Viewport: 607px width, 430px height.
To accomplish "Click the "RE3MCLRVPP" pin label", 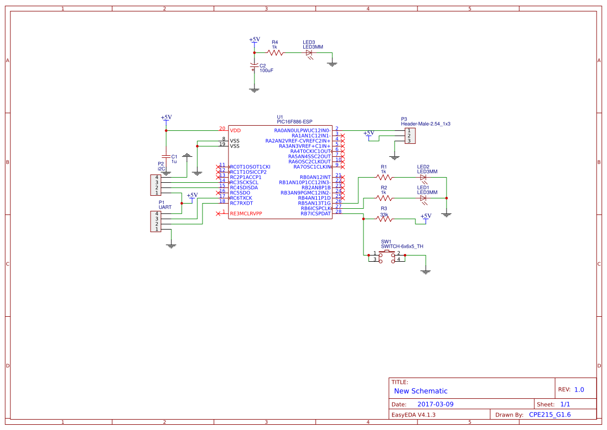I will (x=246, y=213).
